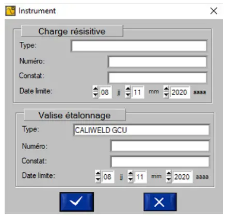
Task: Confirm with the blue checkmark button
Action: [76, 202]
